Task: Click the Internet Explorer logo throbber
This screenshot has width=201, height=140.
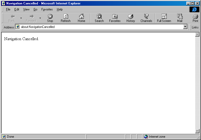Action: 194,9
